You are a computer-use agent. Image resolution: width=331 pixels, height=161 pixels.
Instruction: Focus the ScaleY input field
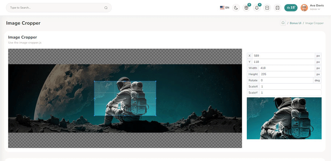[290, 93]
